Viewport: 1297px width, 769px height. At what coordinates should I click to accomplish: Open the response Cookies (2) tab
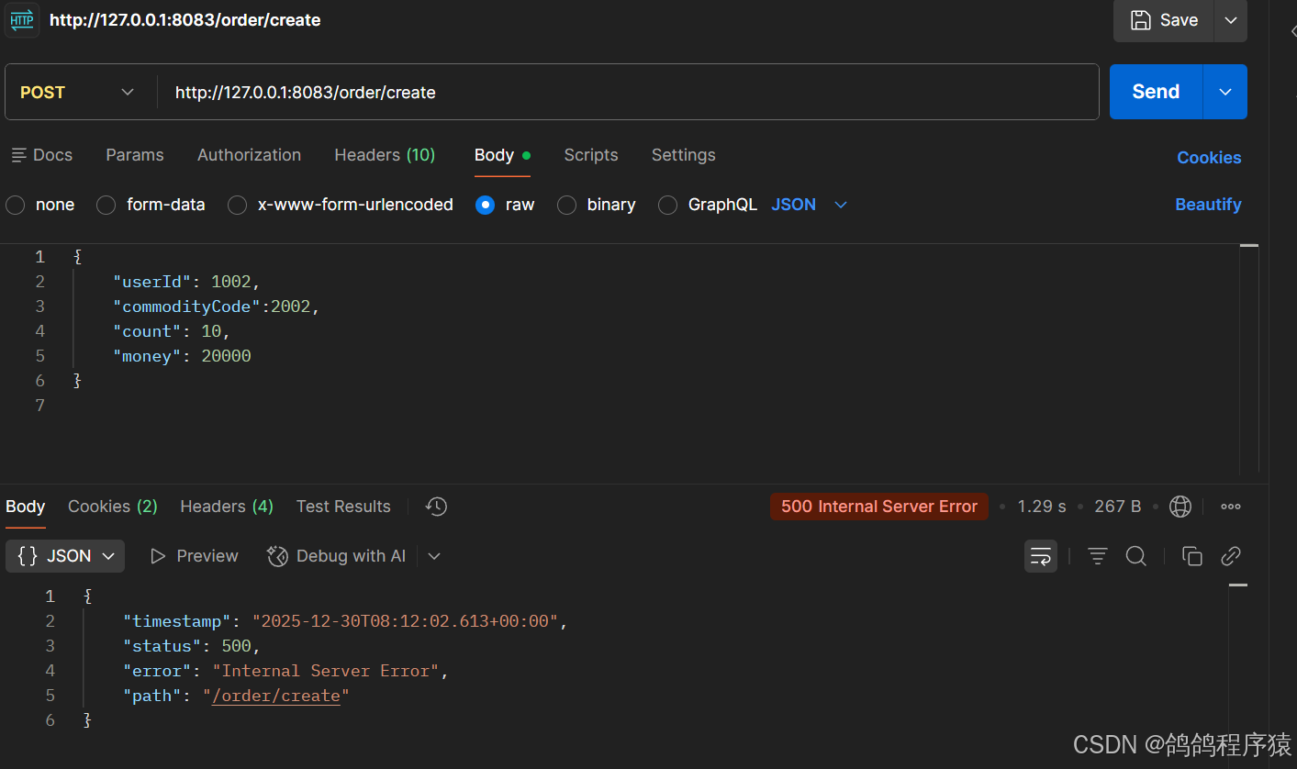pos(113,507)
